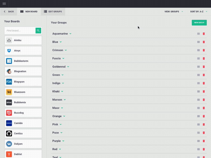Delete the Goldenrod group

tap(204, 67)
